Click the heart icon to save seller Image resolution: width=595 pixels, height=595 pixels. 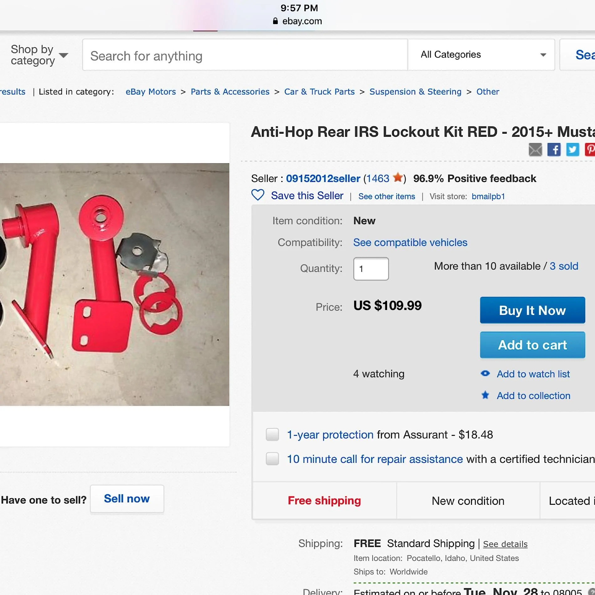click(258, 195)
